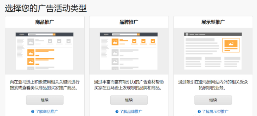
Task: Click help icon beside 了解品牌推广
Action: coord(117,112)
